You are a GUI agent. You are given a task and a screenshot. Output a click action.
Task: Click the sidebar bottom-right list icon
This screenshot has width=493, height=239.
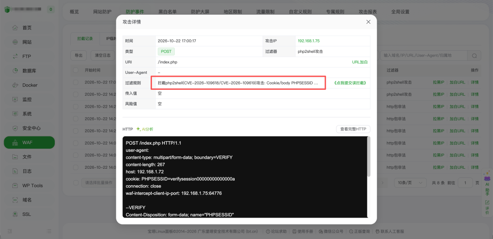click(49, 231)
